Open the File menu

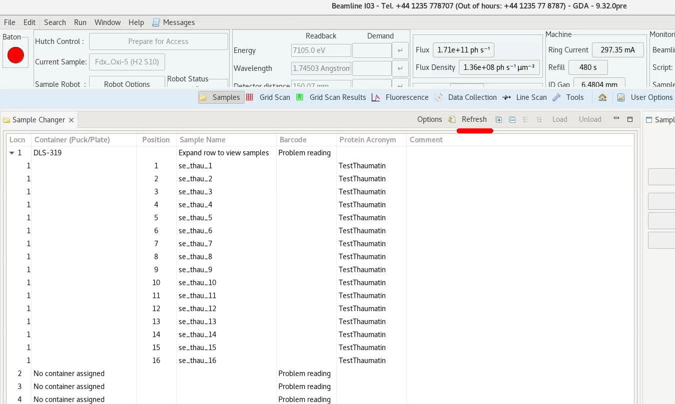pyautogui.click(x=10, y=22)
